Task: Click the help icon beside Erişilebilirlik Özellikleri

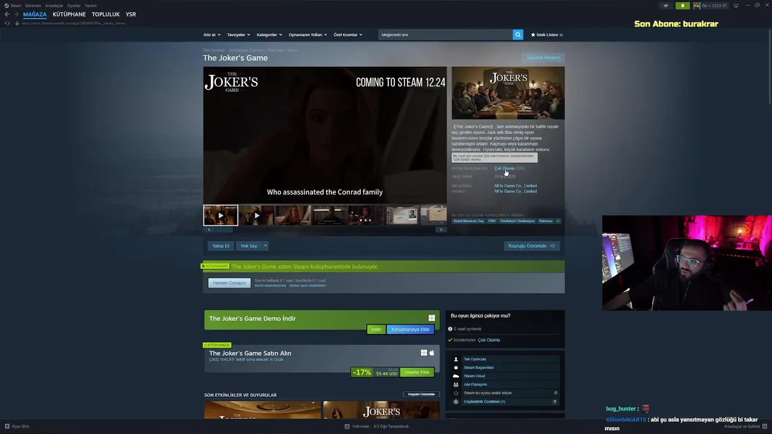Action: pyautogui.click(x=555, y=401)
